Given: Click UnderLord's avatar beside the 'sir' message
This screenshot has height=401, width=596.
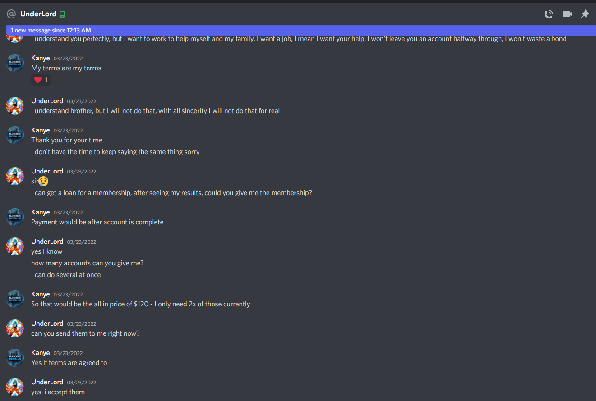Looking at the screenshot, I should (15, 176).
